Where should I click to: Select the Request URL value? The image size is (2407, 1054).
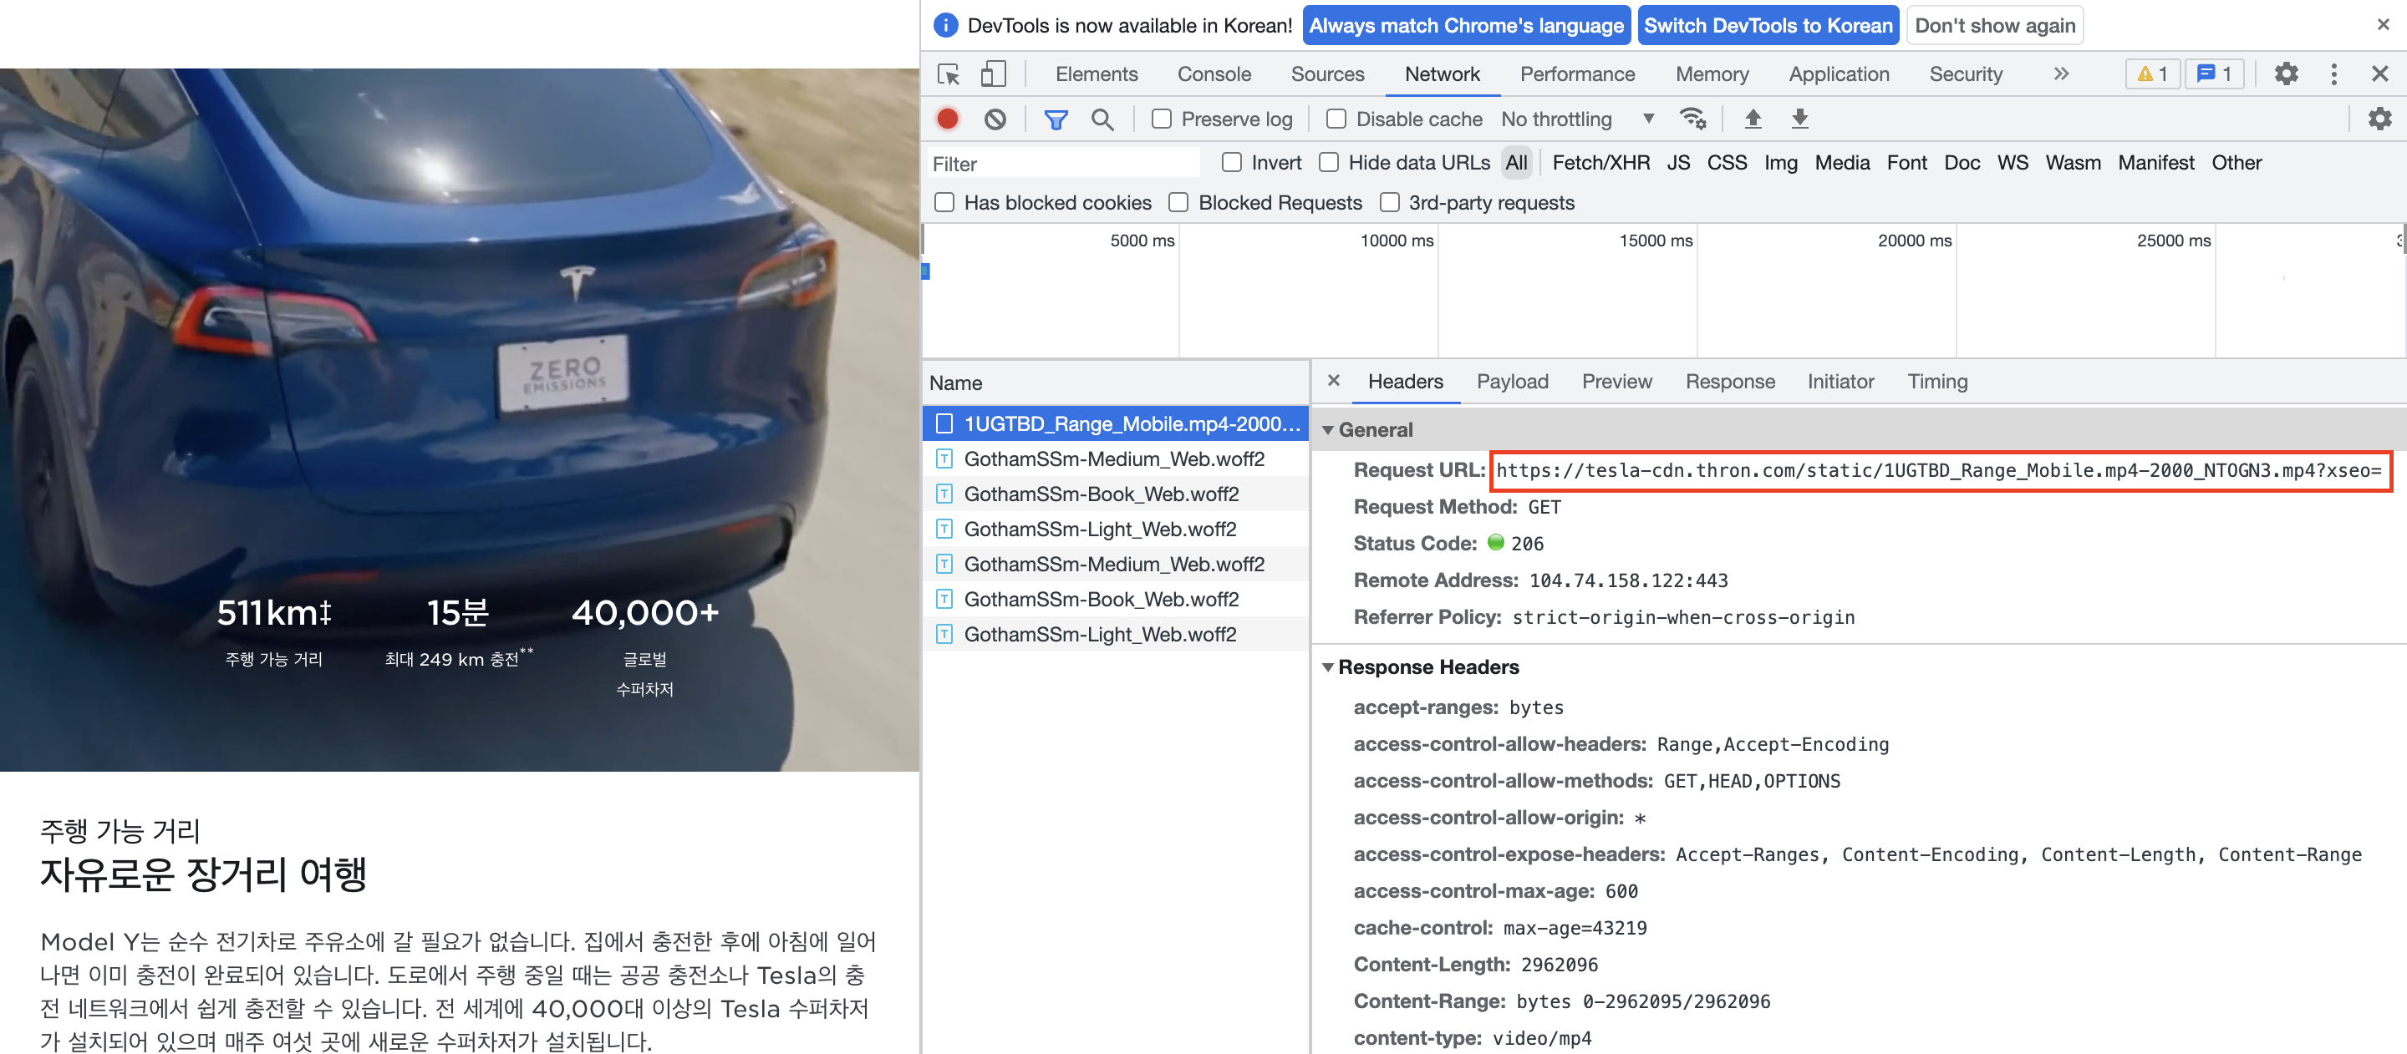[x=1940, y=470]
